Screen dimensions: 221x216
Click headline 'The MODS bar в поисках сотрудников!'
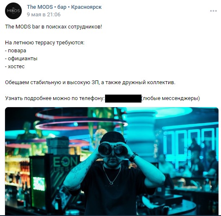(x=54, y=27)
